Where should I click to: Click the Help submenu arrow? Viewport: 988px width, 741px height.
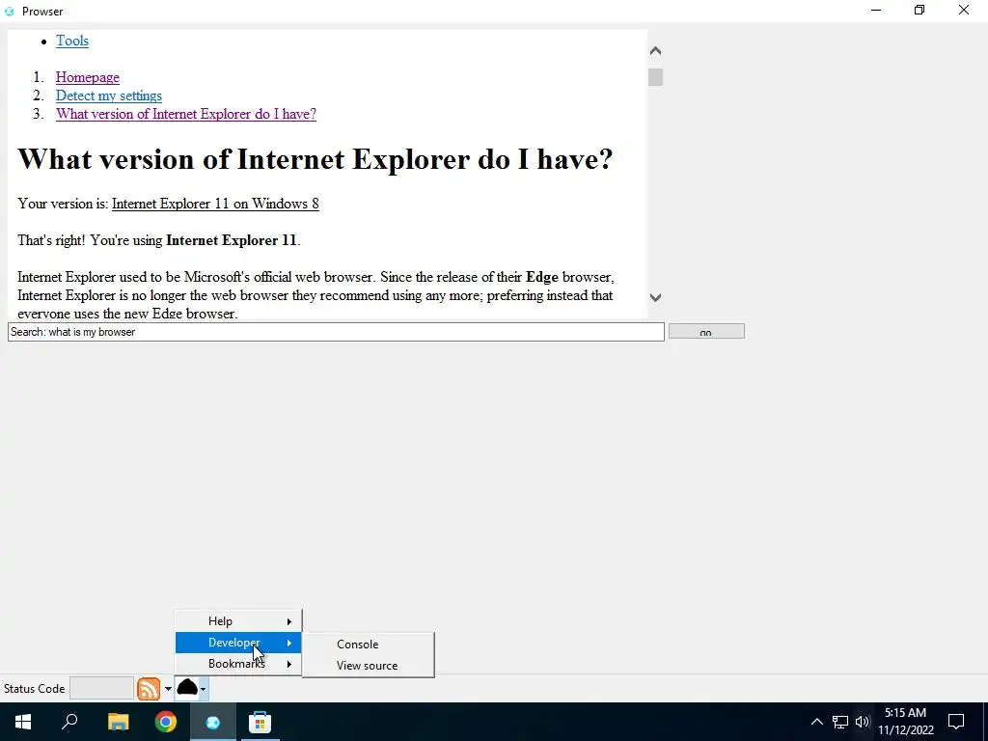click(289, 622)
